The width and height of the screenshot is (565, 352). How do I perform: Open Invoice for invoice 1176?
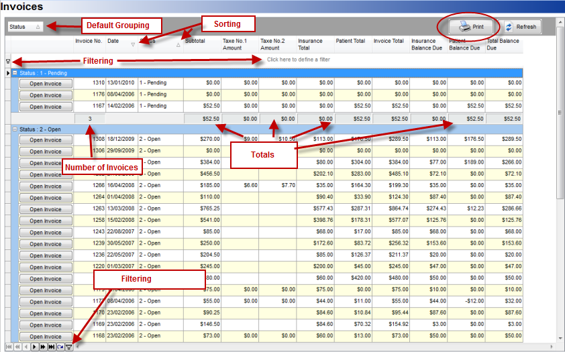click(x=46, y=95)
